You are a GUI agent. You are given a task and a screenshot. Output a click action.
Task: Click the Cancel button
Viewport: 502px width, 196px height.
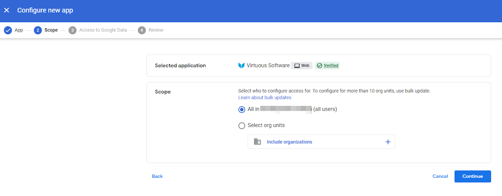[440, 176]
